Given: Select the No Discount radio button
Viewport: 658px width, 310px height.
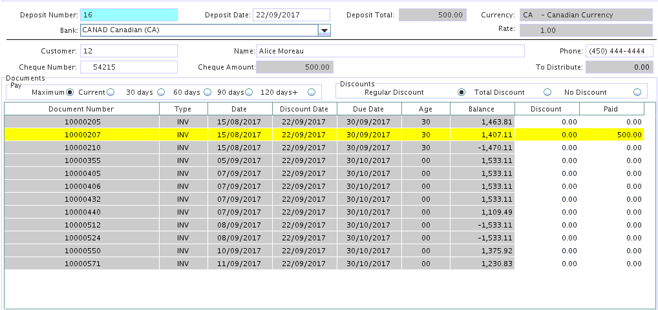Looking at the screenshot, I should [637, 92].
